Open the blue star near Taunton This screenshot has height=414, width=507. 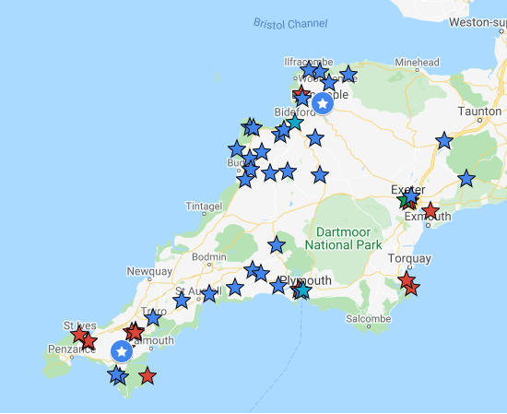point(444,141)
